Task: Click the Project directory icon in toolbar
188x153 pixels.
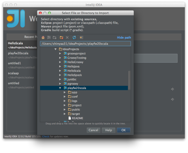Action: tap(49, 37)
